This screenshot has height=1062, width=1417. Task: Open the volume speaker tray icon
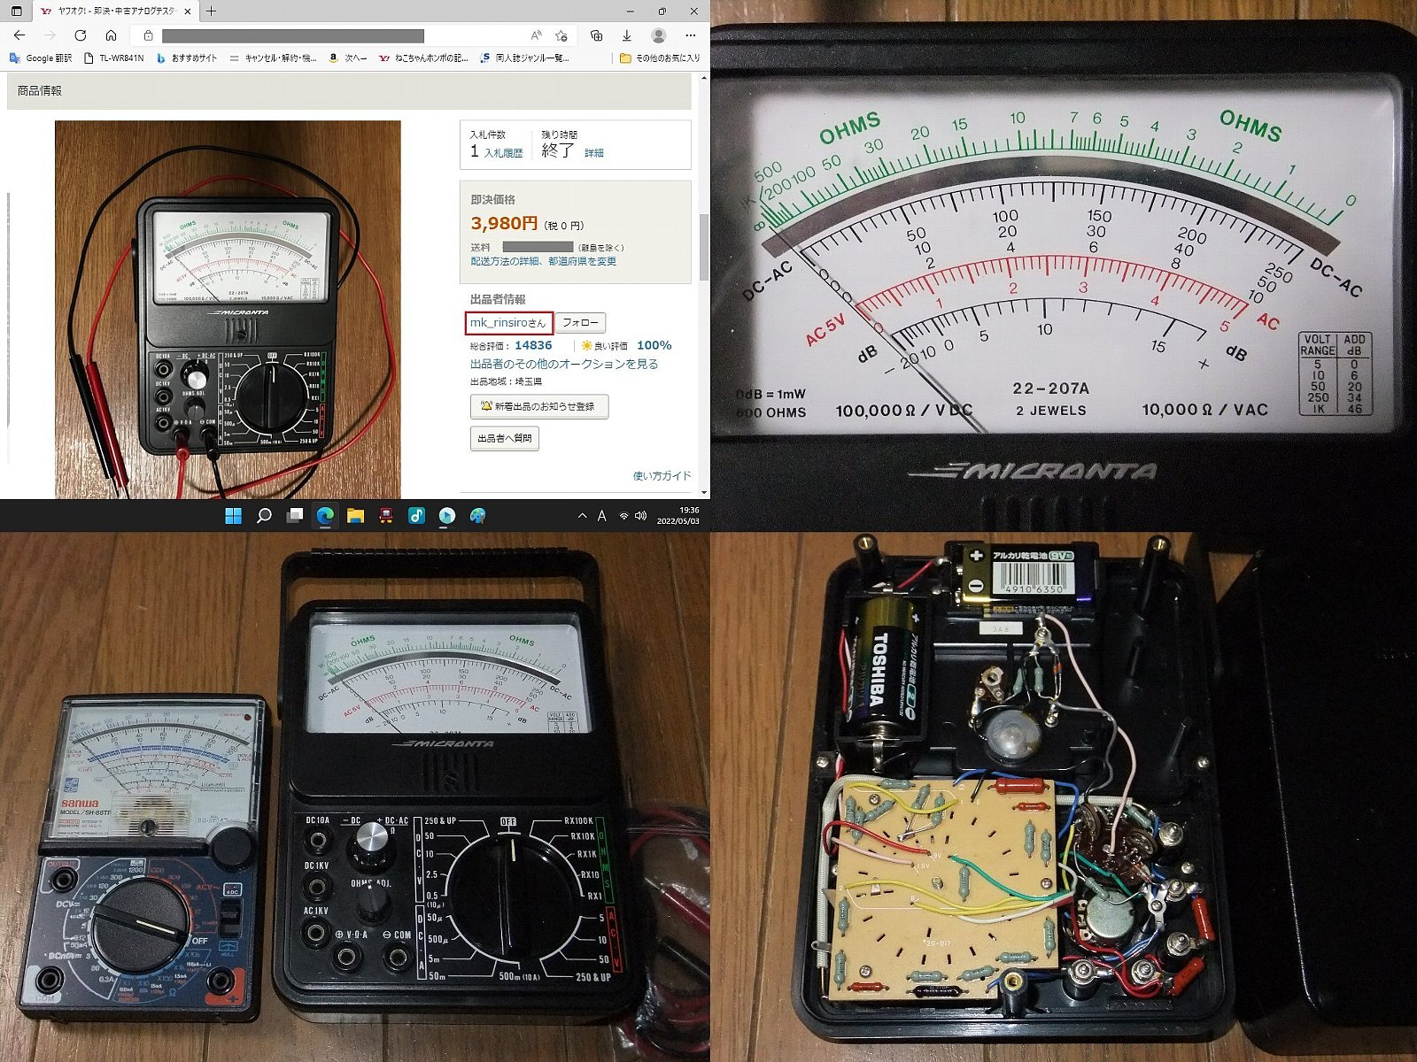pyautogui.click(x=640, y=516)
